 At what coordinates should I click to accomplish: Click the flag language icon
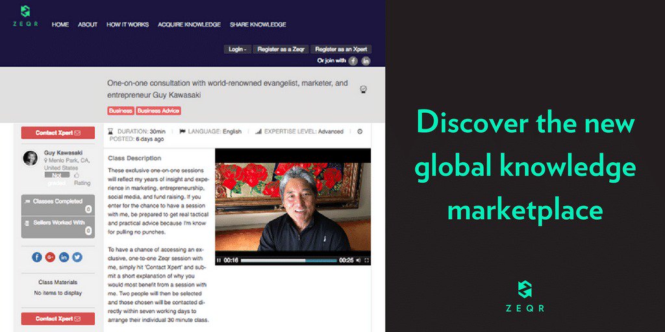pos(182,131)
